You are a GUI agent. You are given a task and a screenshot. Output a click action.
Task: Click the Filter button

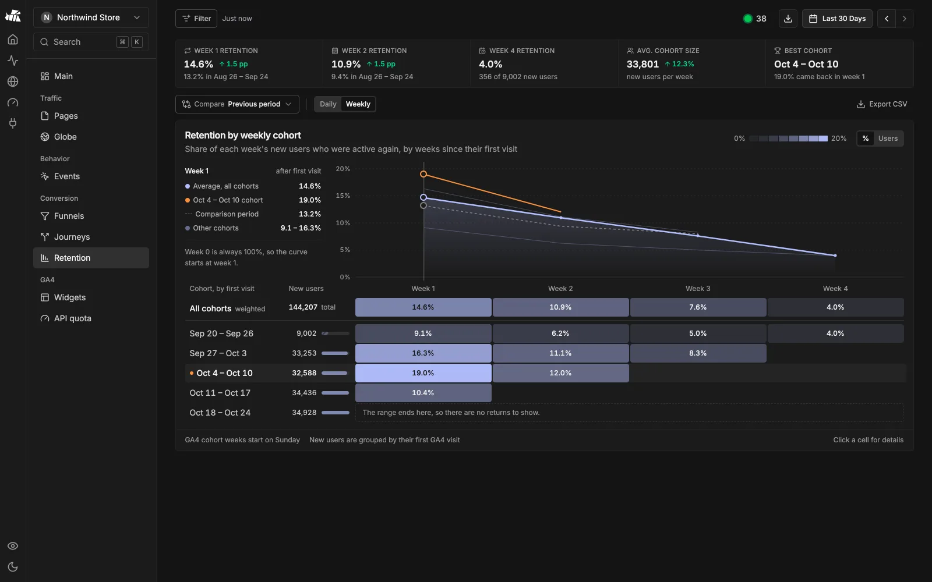pos(196,19)
